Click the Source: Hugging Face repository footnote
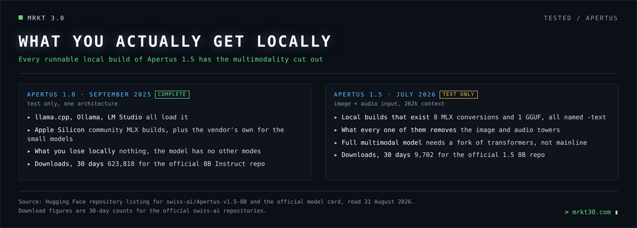The image size is (637, 228). point(216,202)
